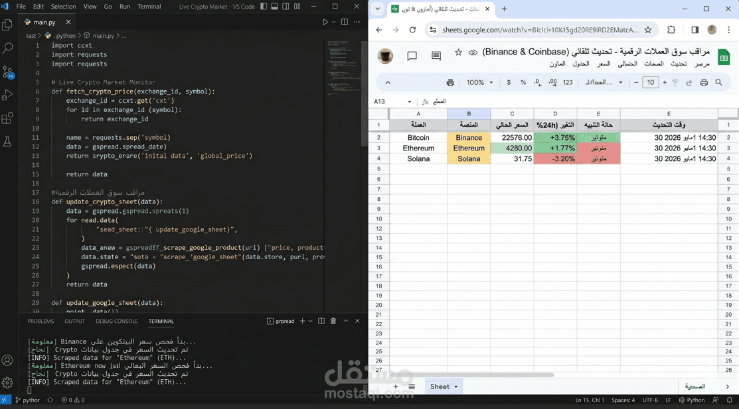Close the terminal panel
This screenshot has width=739, height=409.
[357, 321]
